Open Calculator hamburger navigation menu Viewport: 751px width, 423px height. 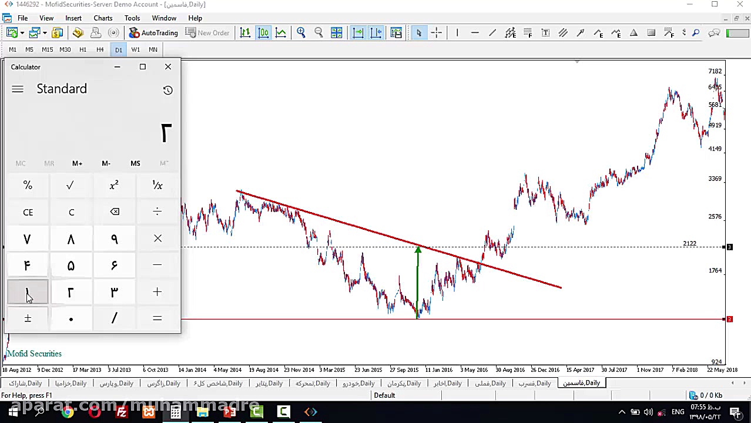click(18, 89)
